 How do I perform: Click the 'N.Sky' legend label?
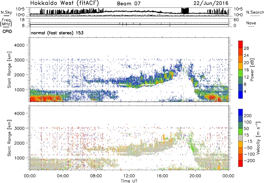coord(6,12)
